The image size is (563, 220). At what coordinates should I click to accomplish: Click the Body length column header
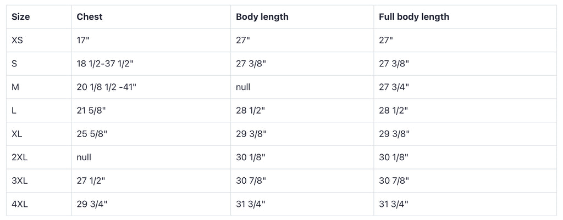262,17
